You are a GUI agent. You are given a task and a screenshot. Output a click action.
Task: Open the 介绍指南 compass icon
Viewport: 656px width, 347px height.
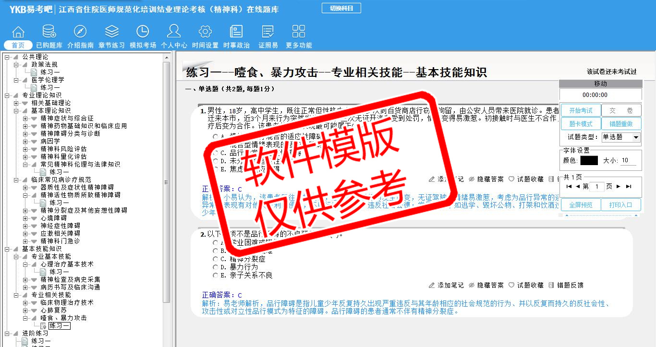tap(80, 32)
